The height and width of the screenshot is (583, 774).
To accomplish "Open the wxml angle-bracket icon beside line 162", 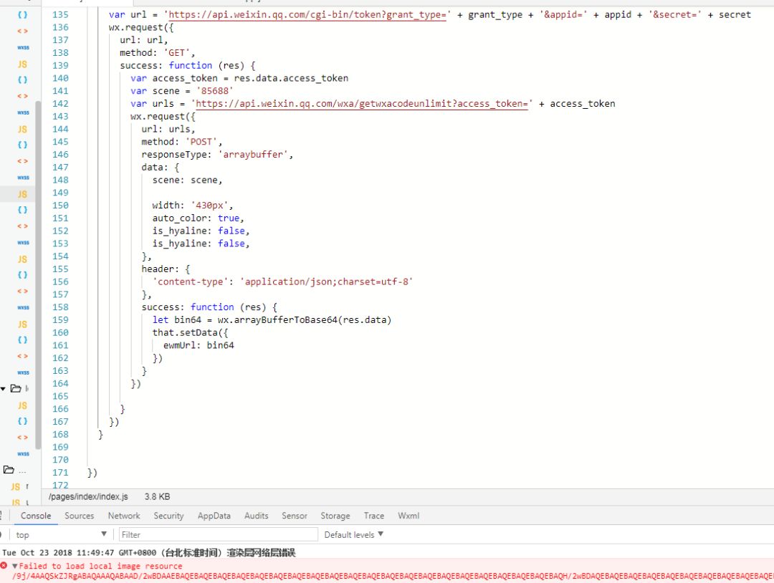I will point(22,356).
